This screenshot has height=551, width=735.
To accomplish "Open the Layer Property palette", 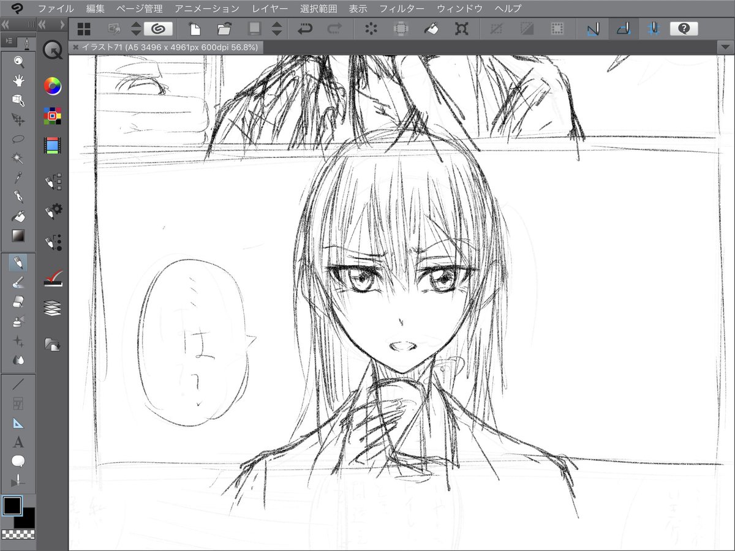I will pyautogui.click(x=53, y=279).
